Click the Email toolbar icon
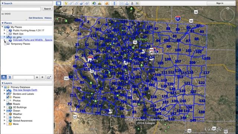Viewport: 238px width, 134px height. pyautogui.click(x=122, y=3)
